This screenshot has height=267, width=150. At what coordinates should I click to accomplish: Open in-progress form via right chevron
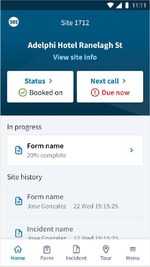pos(131,150)
